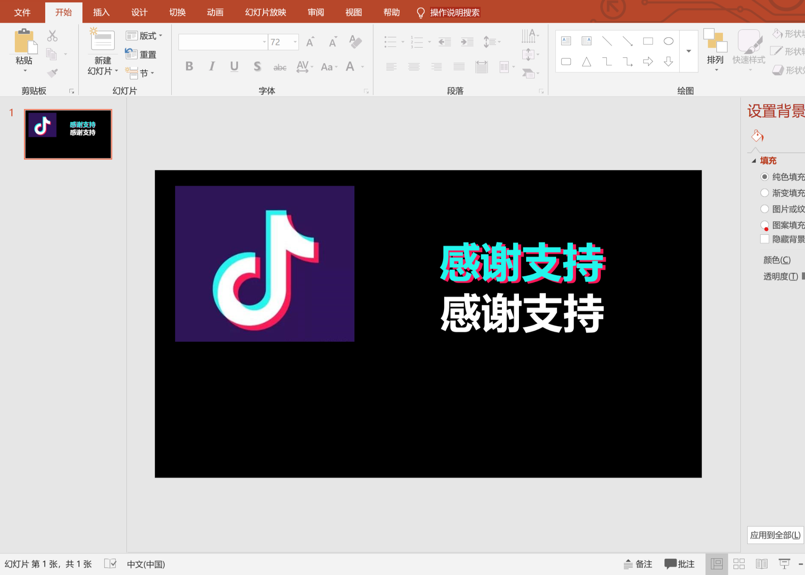Select the oval shape
The height and width of the screenshot is (575, 805).
tap(669, 41)
